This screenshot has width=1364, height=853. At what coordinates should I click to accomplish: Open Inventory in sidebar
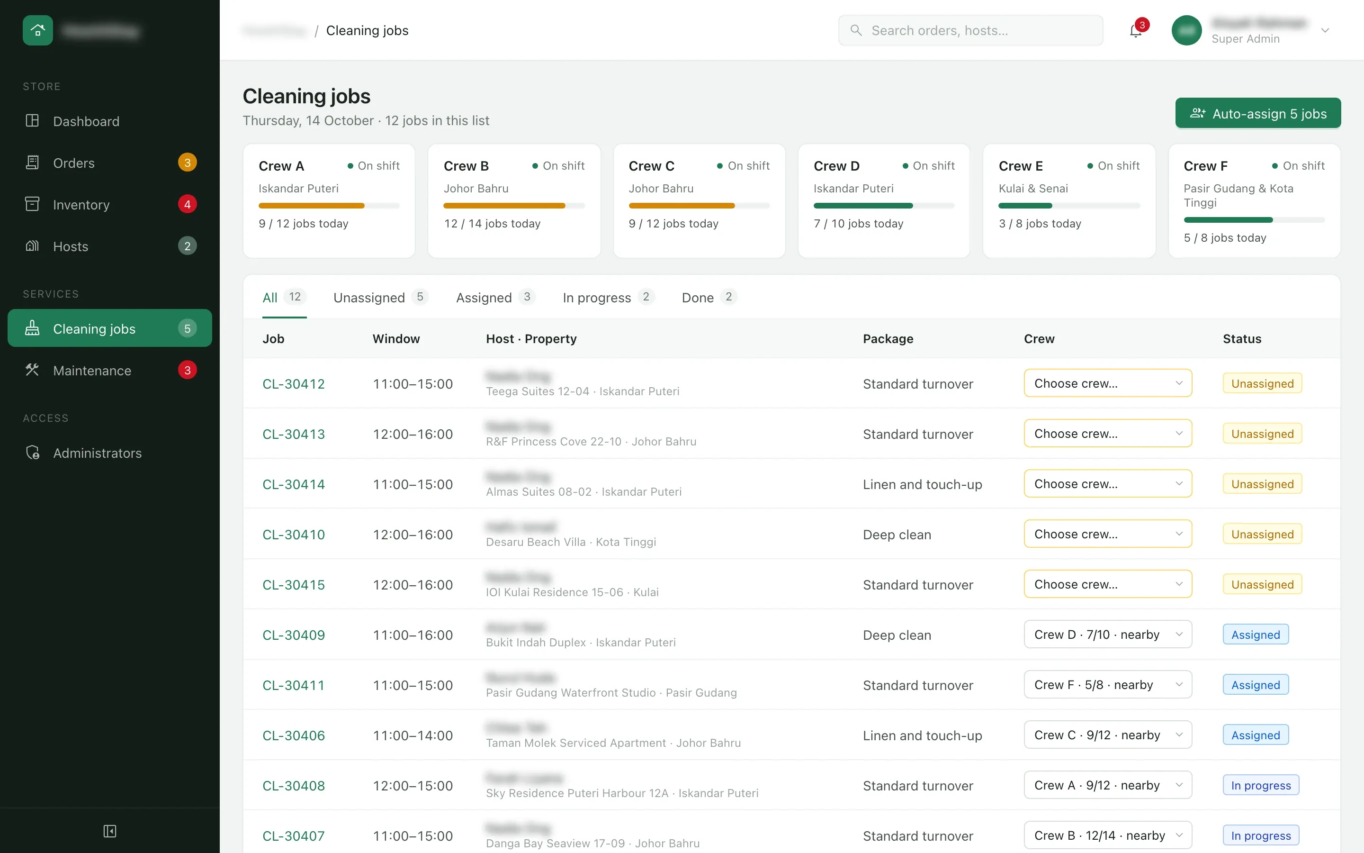(x=110, y=204)
